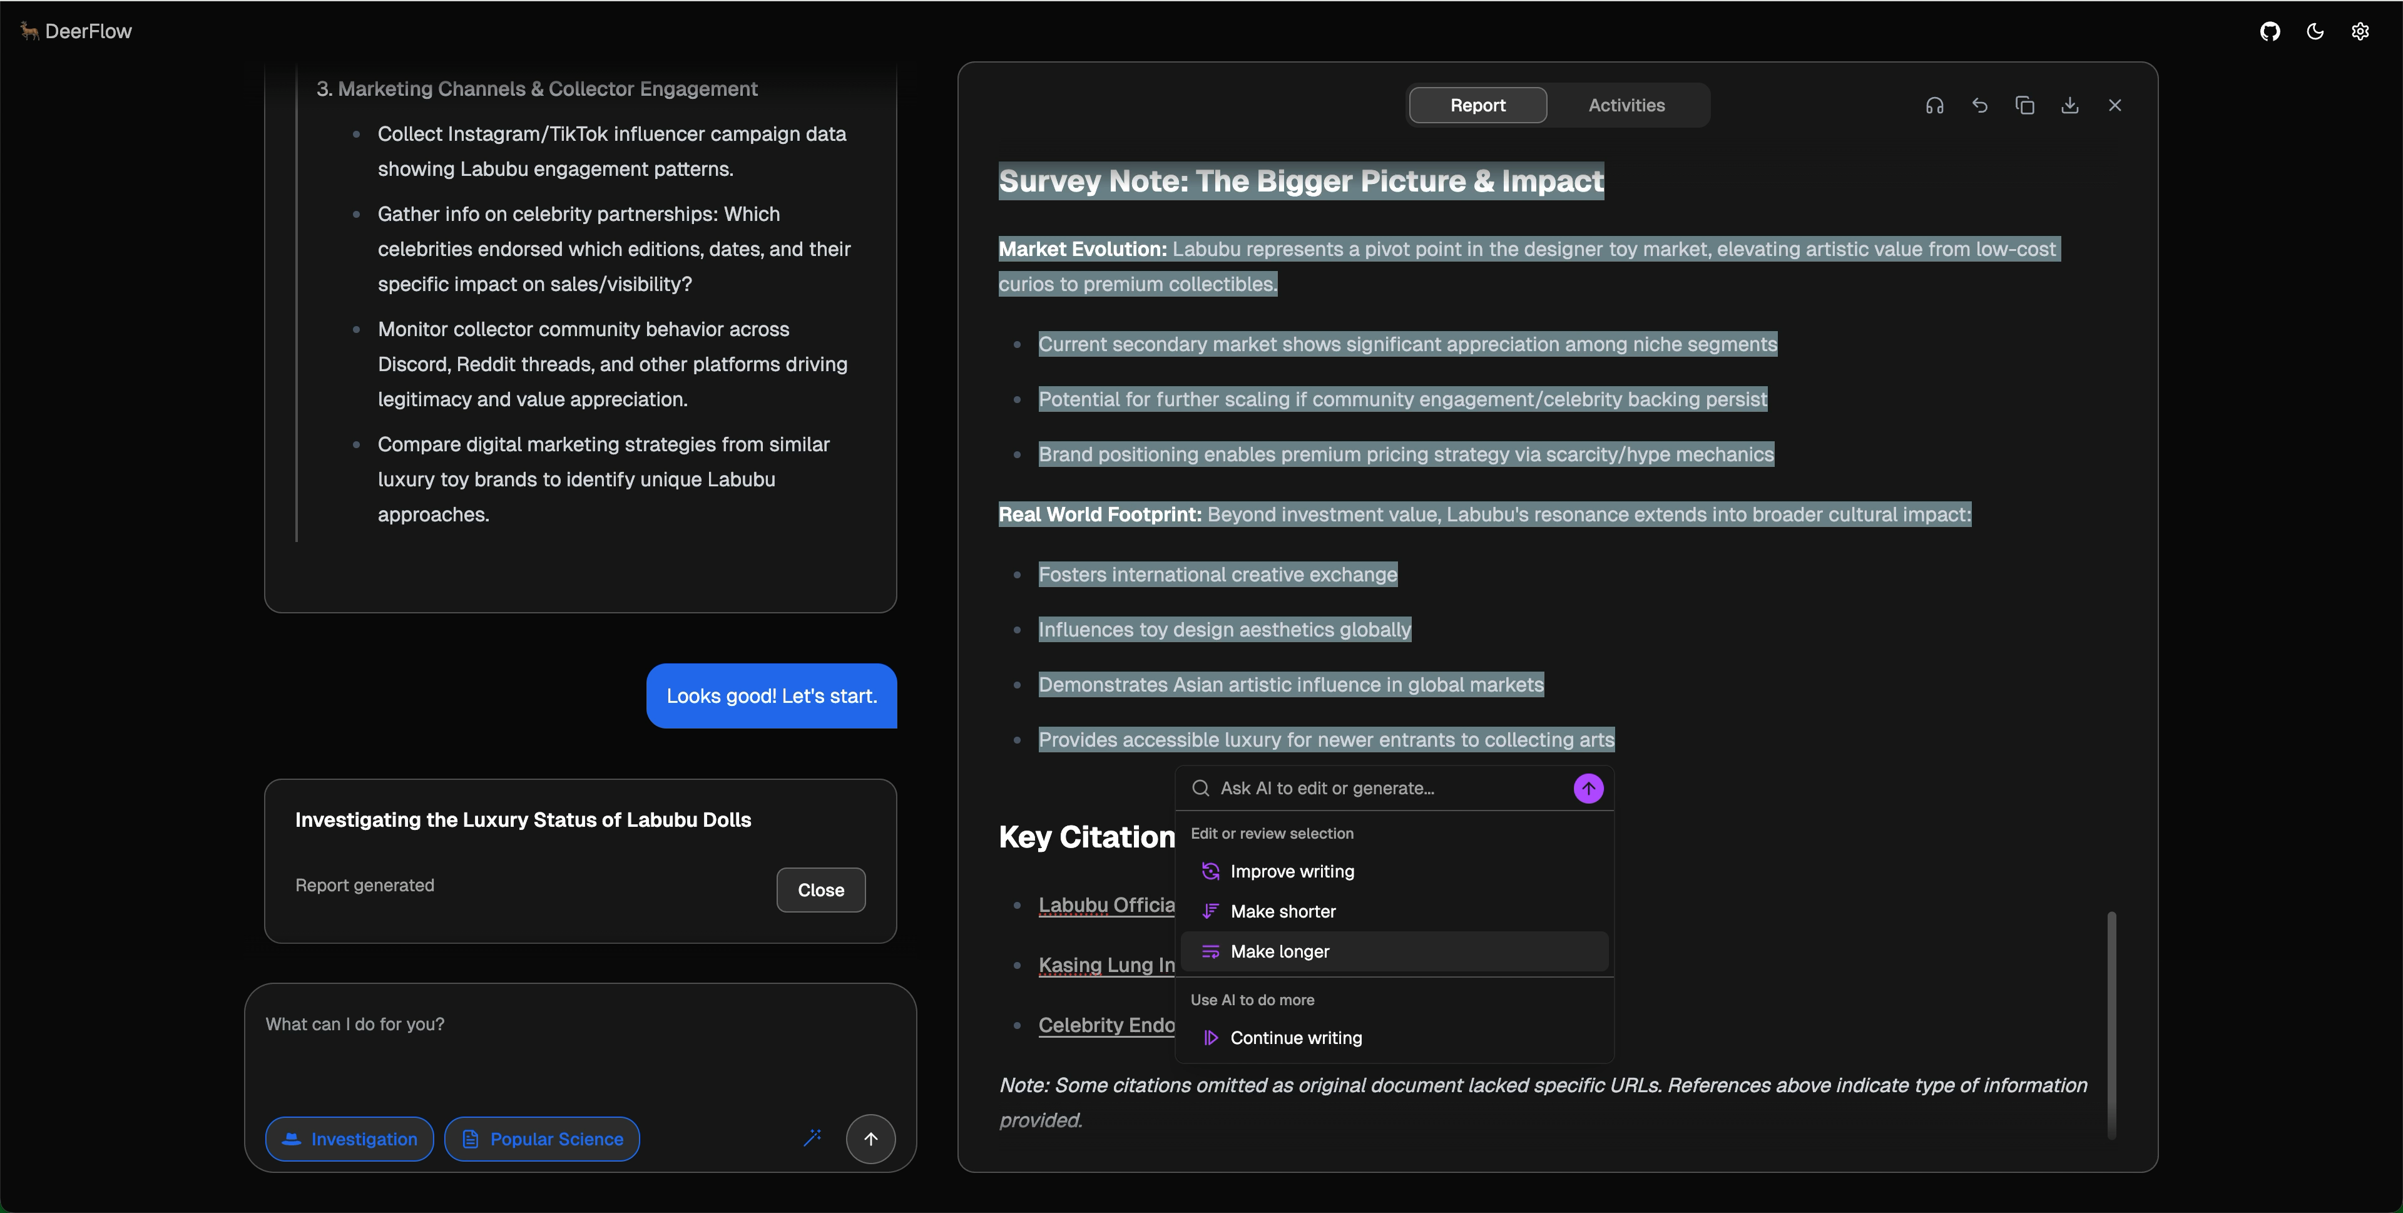The image size is (2403, 1213).
Task: Select Make longer for the highlighted text
Action: click(1280, 951)
